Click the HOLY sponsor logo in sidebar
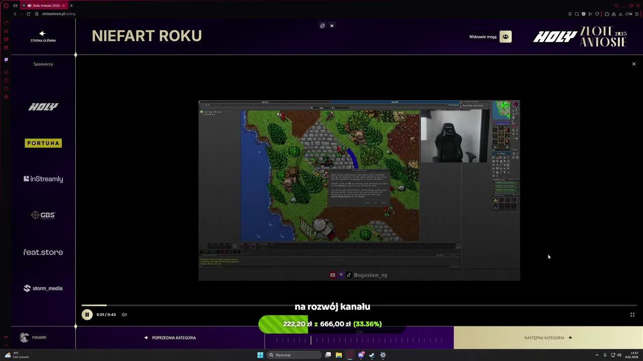 point(43,107)
